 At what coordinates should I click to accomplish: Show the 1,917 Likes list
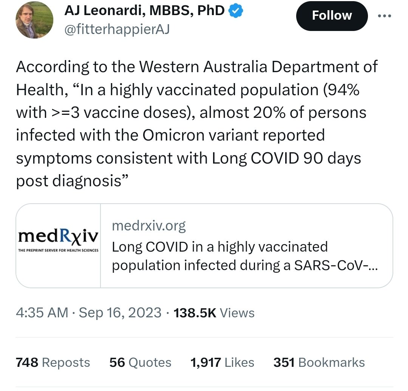[222, 362]
